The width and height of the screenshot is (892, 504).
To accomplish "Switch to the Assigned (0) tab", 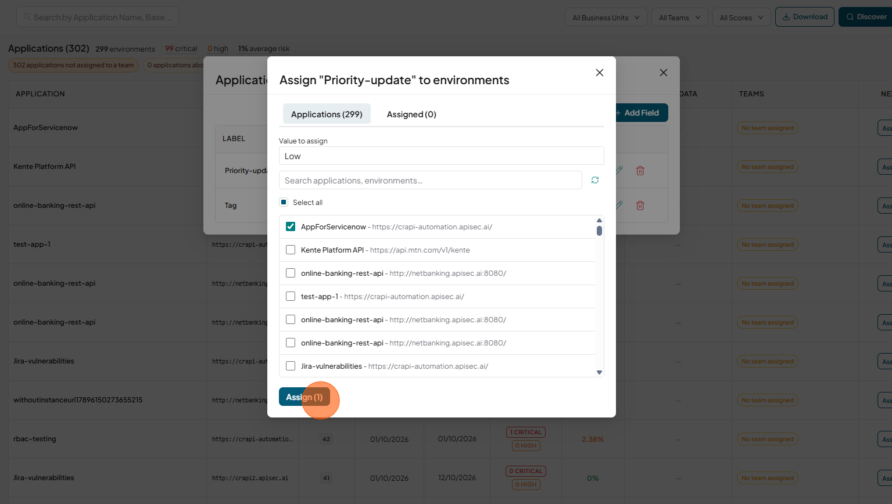I will (411, 114).
